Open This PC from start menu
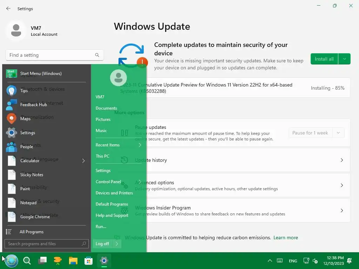Viewport: 359px width, 269px height. point(102,156)
